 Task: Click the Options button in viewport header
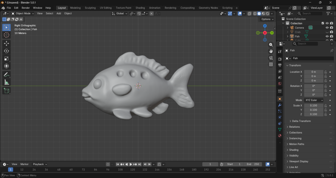click(x=267, y=19)
